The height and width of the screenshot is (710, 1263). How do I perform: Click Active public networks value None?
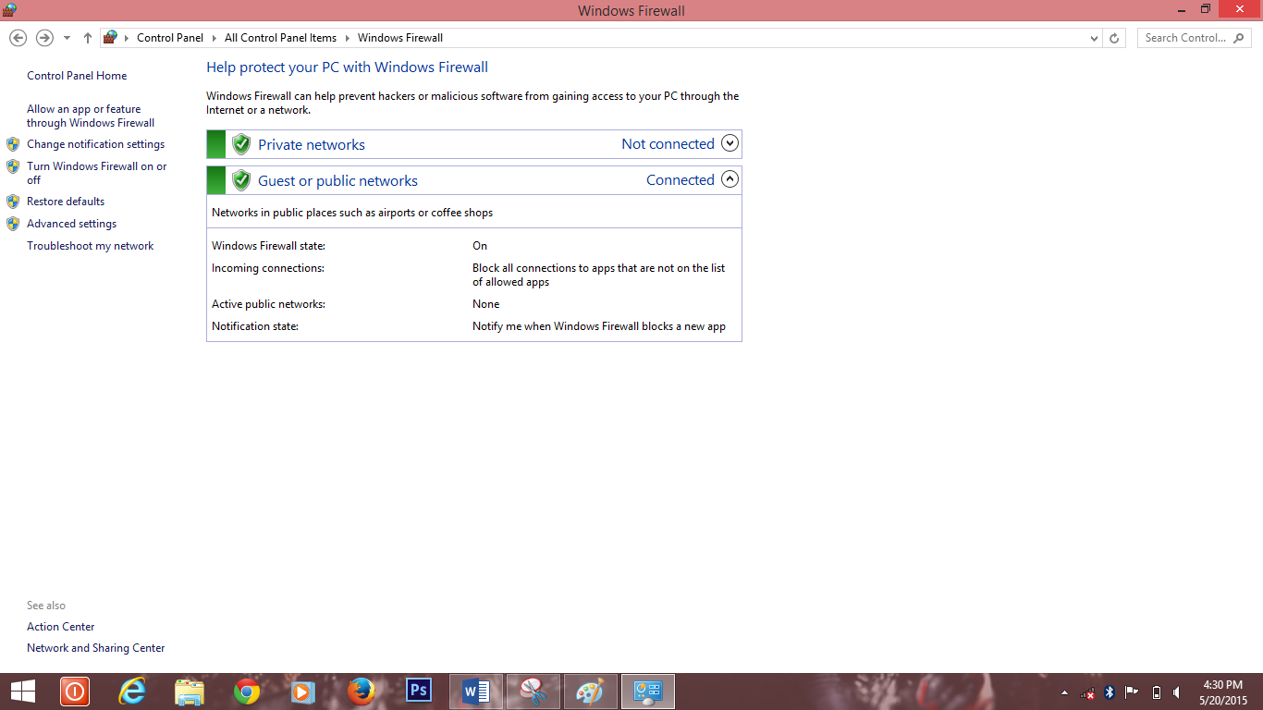[485, 304]
